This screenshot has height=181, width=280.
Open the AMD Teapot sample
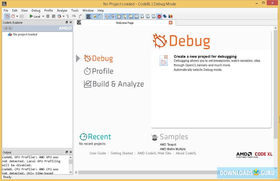[168, 144]
